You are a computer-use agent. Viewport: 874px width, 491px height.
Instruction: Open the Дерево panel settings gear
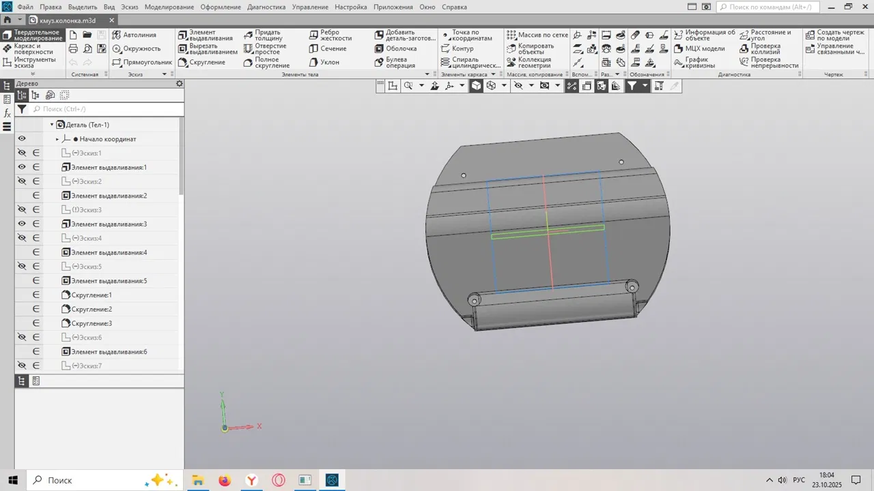(180, 84)
